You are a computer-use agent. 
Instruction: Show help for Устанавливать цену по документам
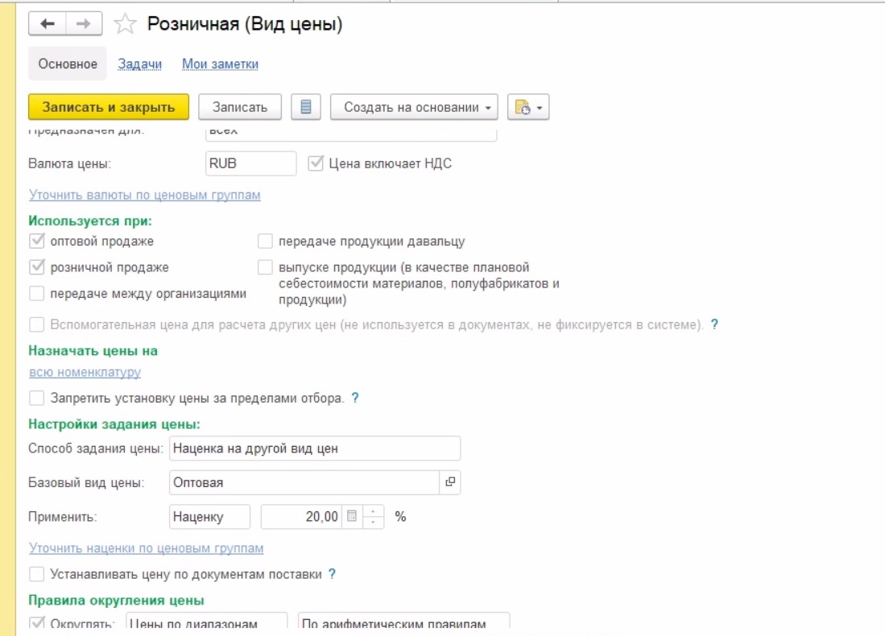[x=332, y=574]
